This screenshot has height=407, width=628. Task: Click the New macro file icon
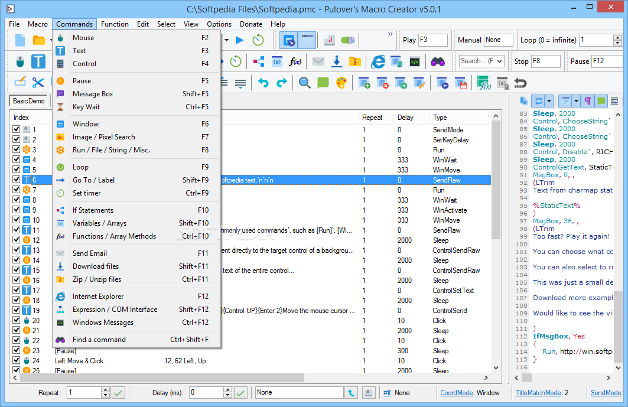point(20,40)
